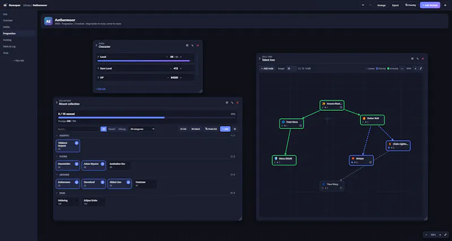Zoom in the Talent tree canvas
The height and width of the screenshot is (241, 452).
tap(415, 69)
